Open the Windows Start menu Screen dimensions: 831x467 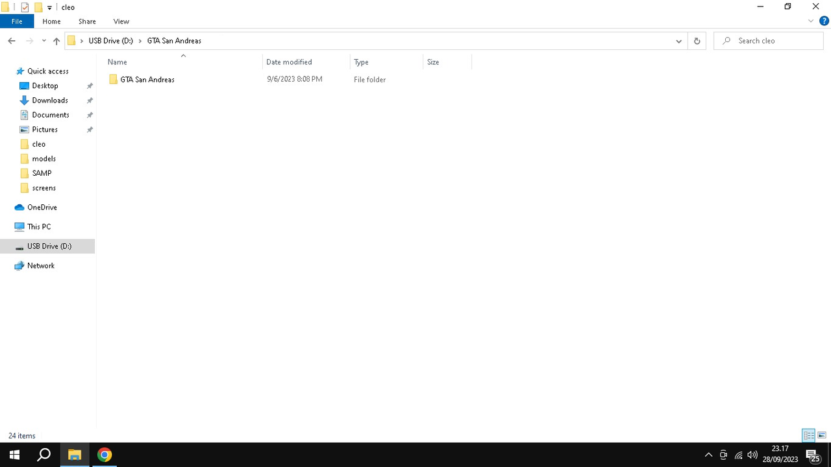coord(14,455)
